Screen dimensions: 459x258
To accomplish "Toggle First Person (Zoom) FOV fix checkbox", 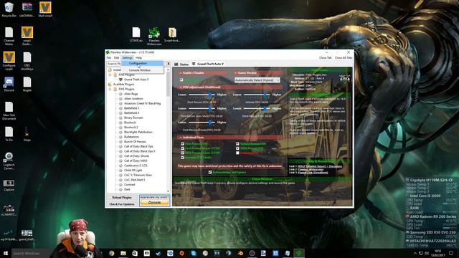I will pyautogui.click(x=182, y=153).
